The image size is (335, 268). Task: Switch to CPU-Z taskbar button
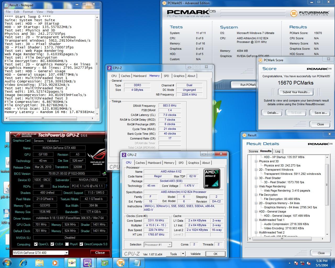(x=88, y=263)
